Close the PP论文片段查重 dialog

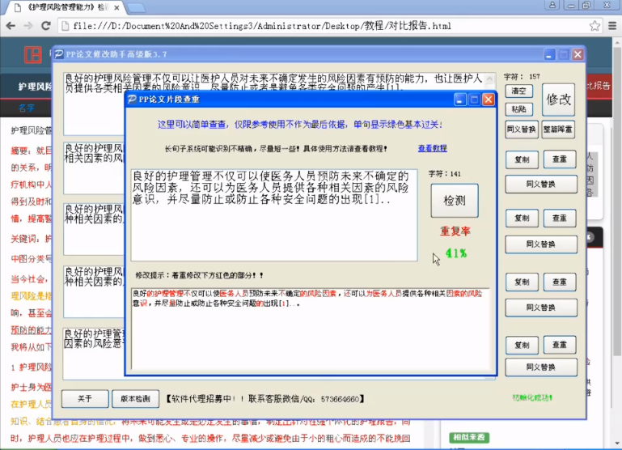coord(489,100)
